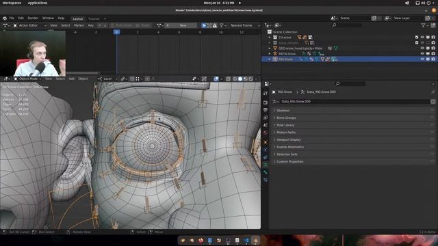Image resolution: width=438 pixels, height=246 pixels.
Task: Open the Action Editor mode dropdown
Action: click(30, 25)
